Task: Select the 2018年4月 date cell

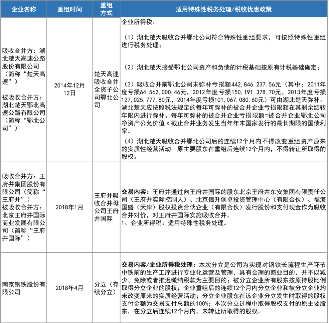Action: [x=70, y=288]
